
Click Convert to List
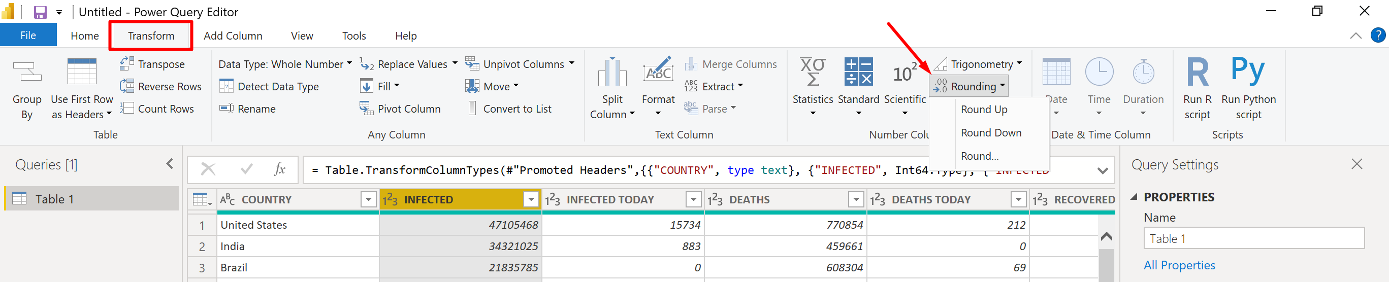coord(509,109)
